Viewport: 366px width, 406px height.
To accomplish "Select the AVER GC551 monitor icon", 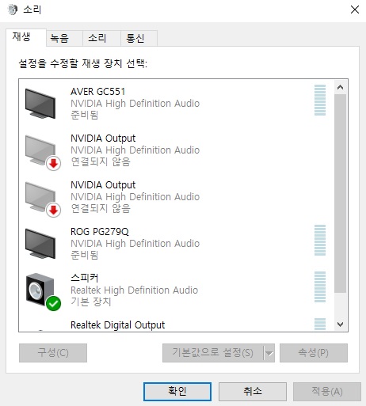I will coord(40,104).
